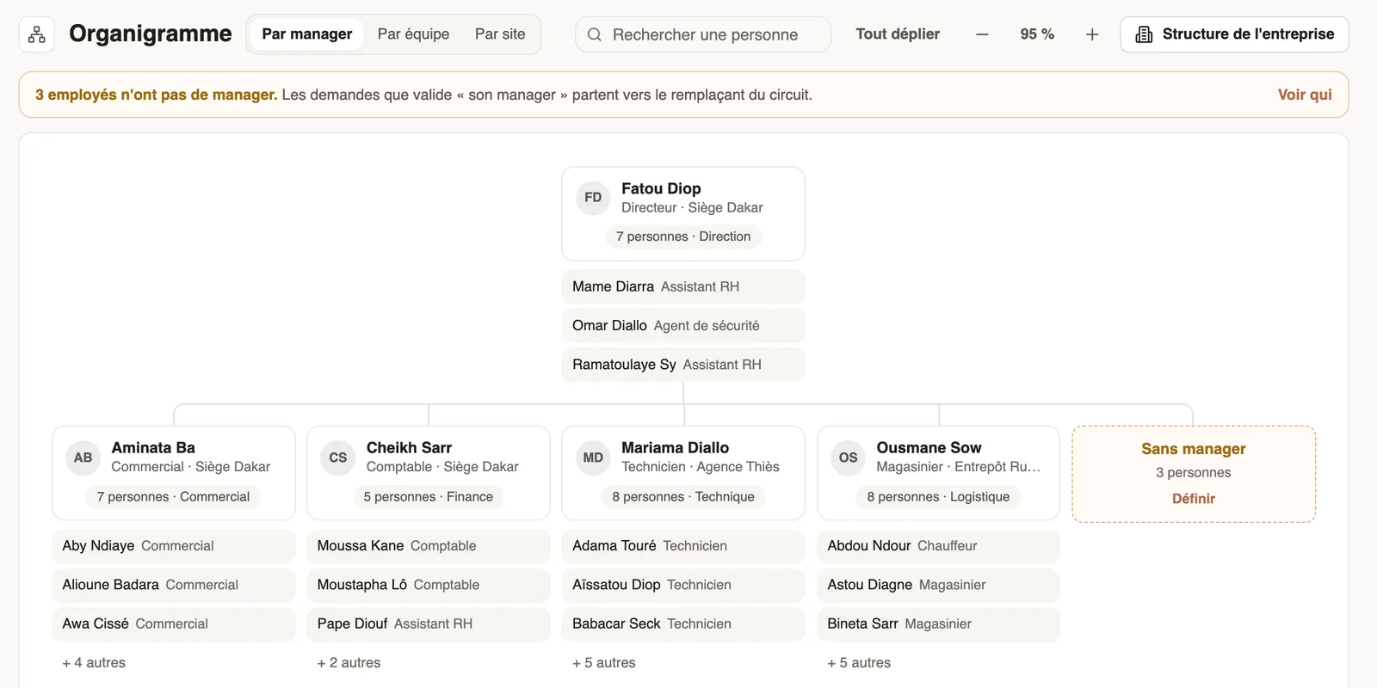Zoom in with the plus icon
Screen dimensions: 1377x688
point(1092,34)
